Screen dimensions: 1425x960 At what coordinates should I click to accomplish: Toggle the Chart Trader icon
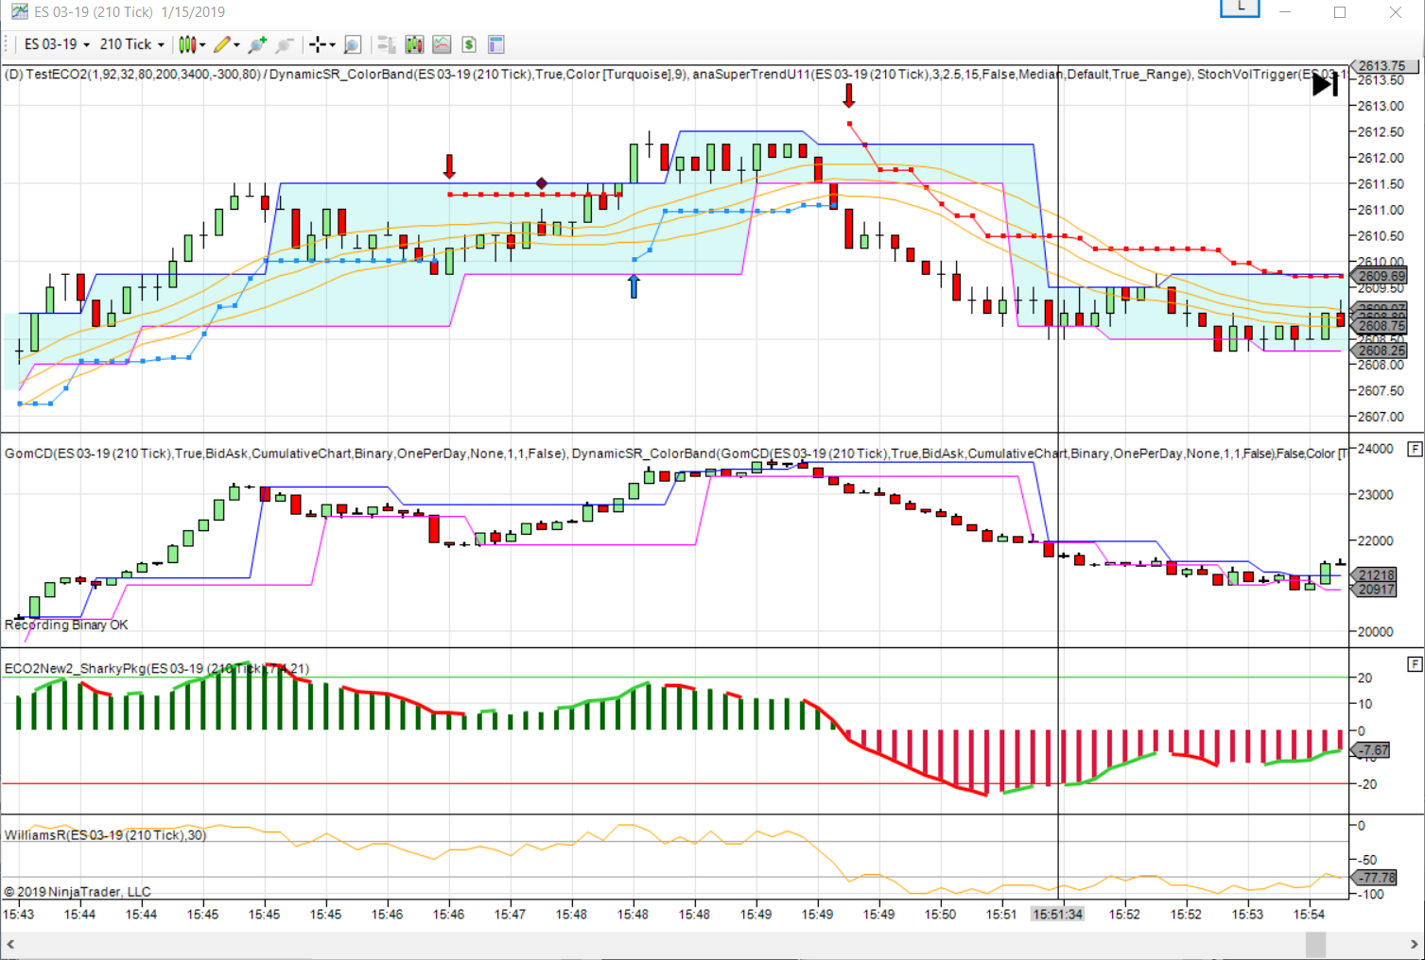point(386,44)
